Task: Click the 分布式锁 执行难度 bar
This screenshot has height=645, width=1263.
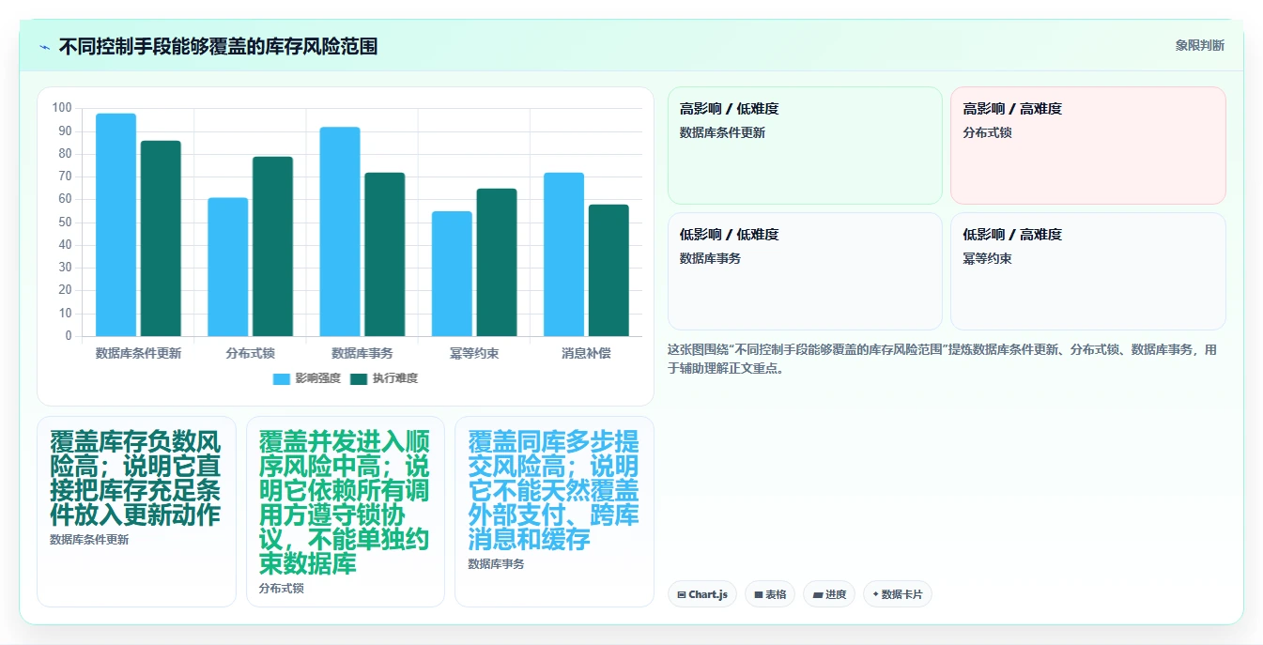Action: (x=272, y=246)
